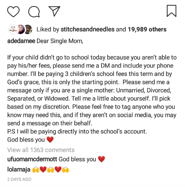Image resolution: width=185 pixels, height=187 pixels.
Task: Expand View all 1363 comments
Action: pos(41,150)
